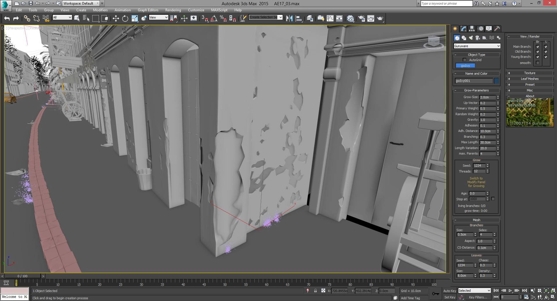Image resolution: width=557 pixels, height=301 pixels.
Task: Enable the smooth checkbox
Action: pyautogui.click(x=538, y=63)
